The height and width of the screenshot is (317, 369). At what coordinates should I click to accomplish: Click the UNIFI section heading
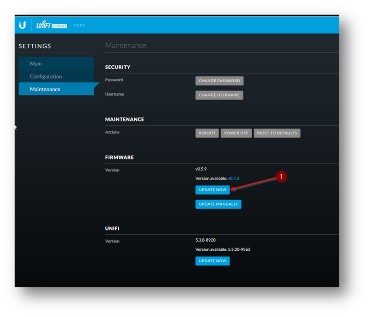coord(112,228)
